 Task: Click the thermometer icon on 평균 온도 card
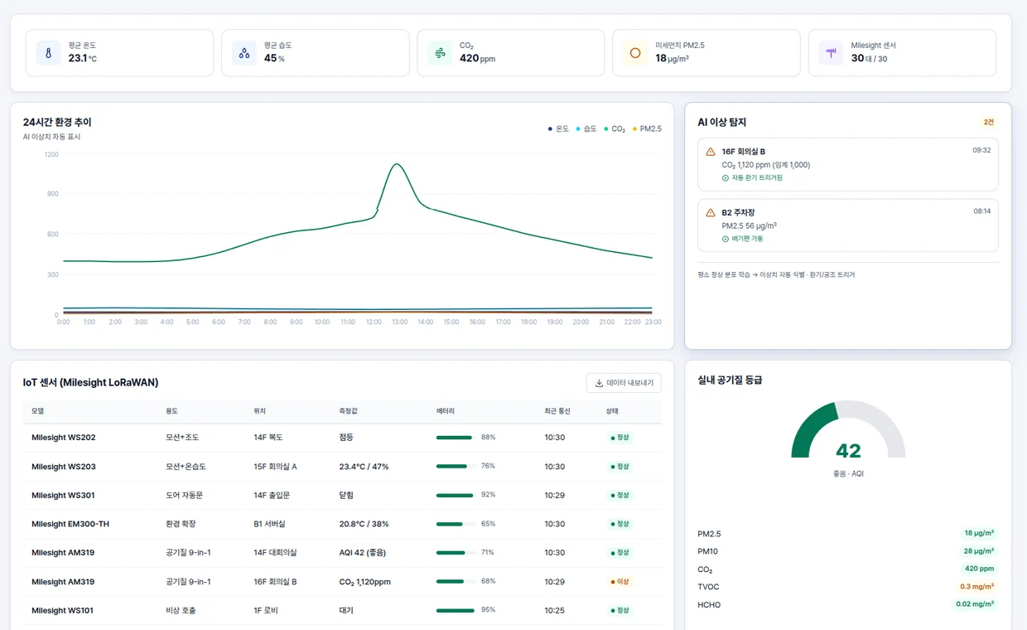point(49,53)
